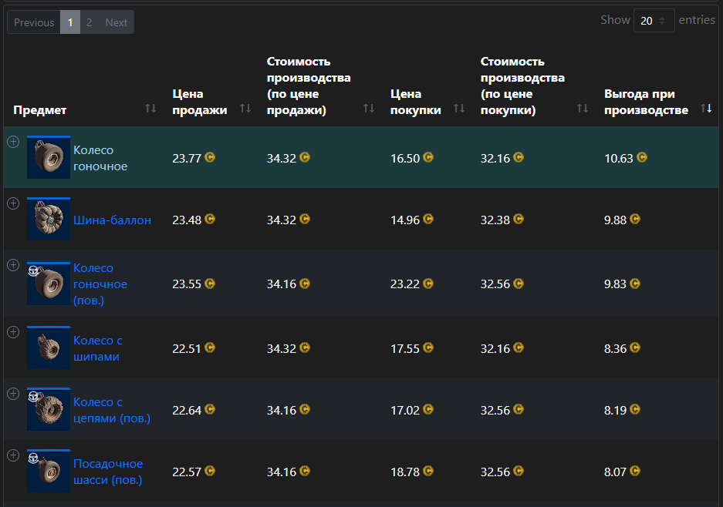Open the Шина-баллон item link
Screen dimensions: 723x507
click(x=112, y=220)
